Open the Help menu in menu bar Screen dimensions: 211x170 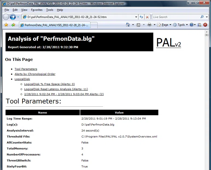point(60,10)
